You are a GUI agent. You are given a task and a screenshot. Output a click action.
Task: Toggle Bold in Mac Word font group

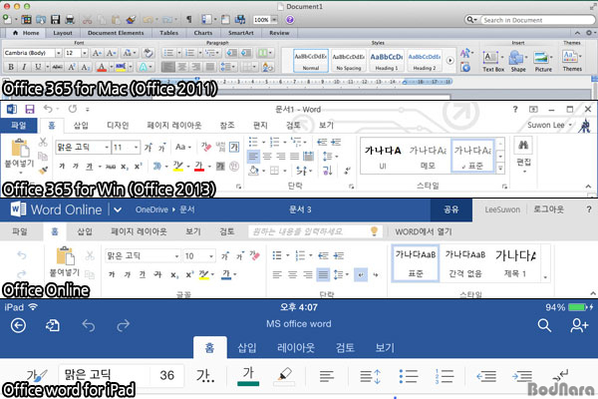11,67
